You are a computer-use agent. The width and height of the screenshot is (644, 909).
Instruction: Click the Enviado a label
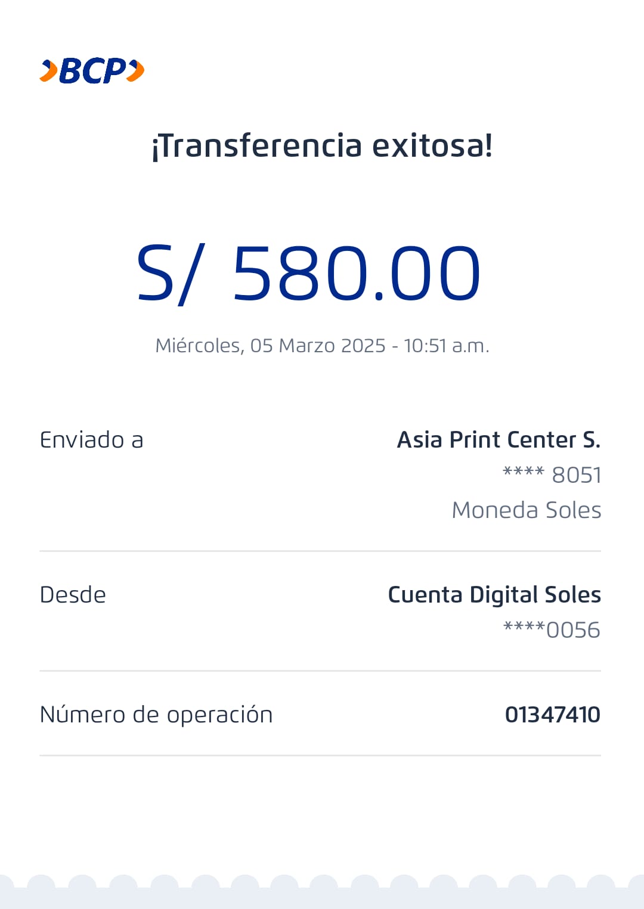[x=91, y=440]
